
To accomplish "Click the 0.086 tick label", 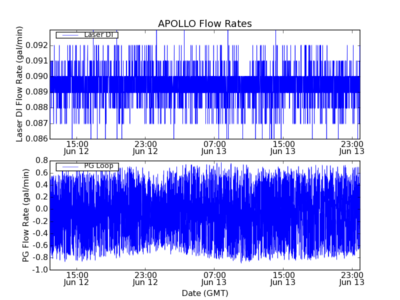I will 36,139.
